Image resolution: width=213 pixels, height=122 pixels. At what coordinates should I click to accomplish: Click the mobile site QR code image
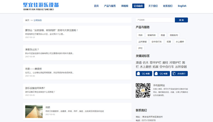click(143, 90)
